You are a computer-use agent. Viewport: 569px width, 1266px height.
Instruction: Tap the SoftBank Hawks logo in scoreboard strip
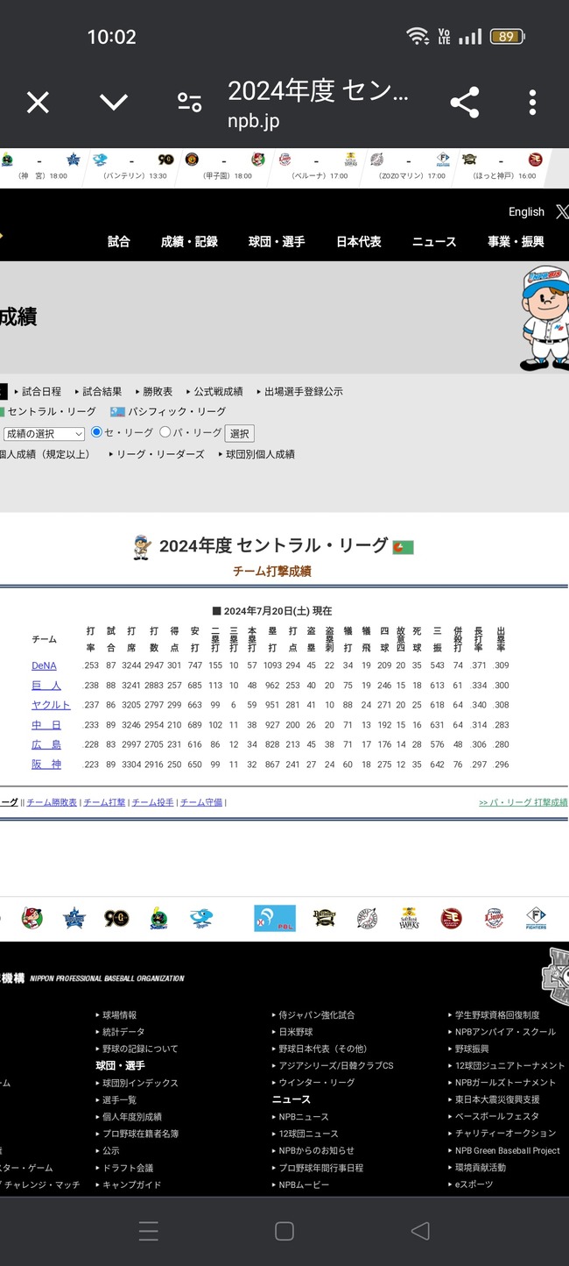[350, 160]
